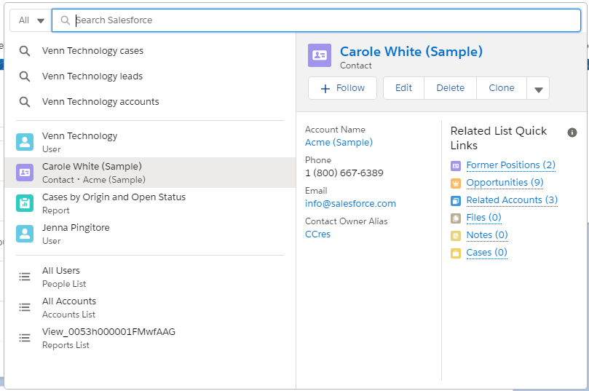
Task: Click info icon beside Related List Quick Links
Action: (572, 133)
